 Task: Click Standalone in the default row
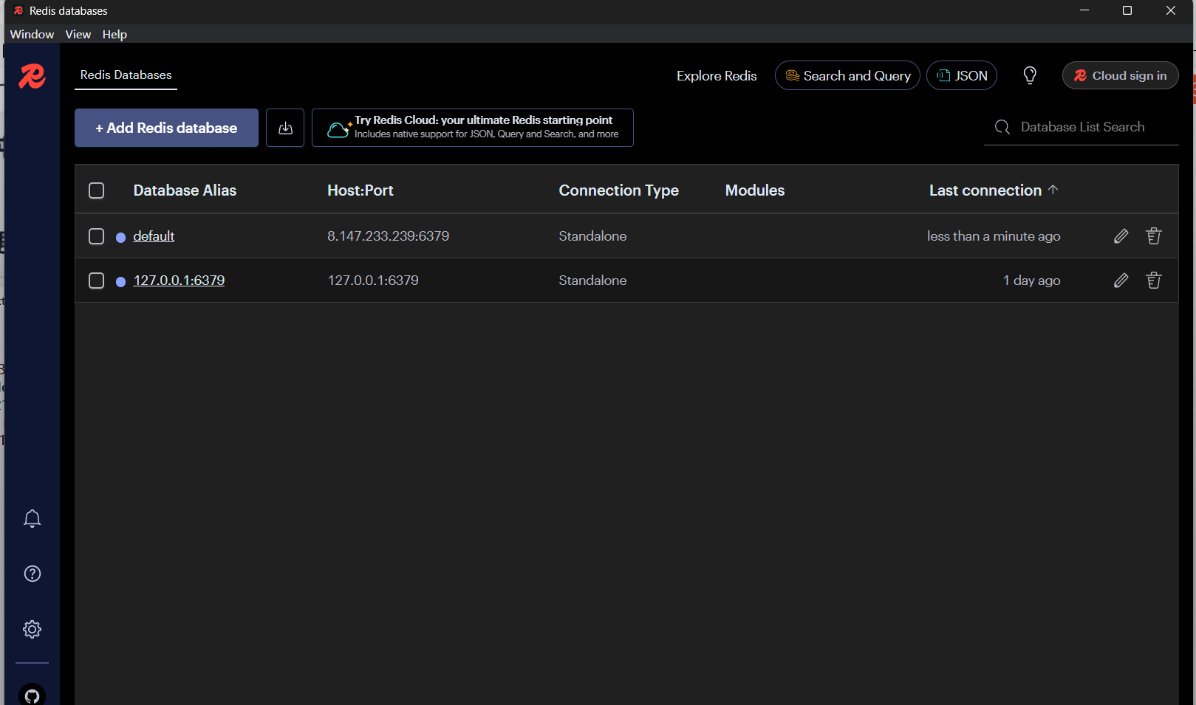(592, 236)
